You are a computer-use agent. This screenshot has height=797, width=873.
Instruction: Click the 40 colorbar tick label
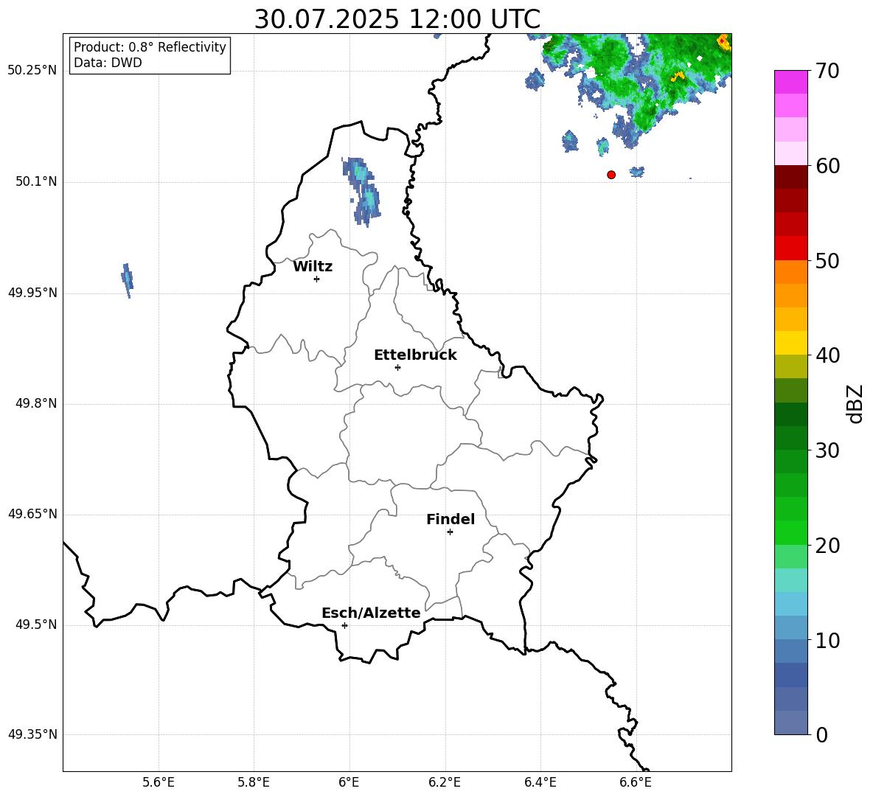pos(827,355)
